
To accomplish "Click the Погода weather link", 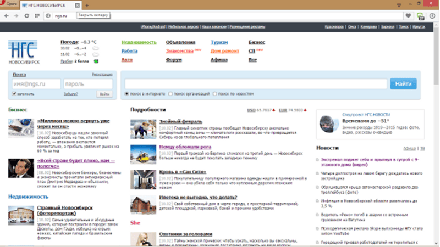I will (69, 42).
